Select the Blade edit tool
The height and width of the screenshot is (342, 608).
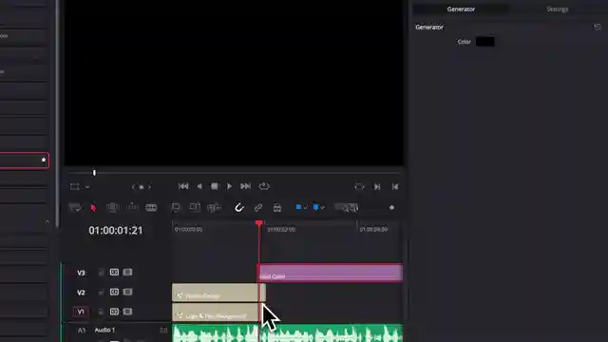coord(151,208)
